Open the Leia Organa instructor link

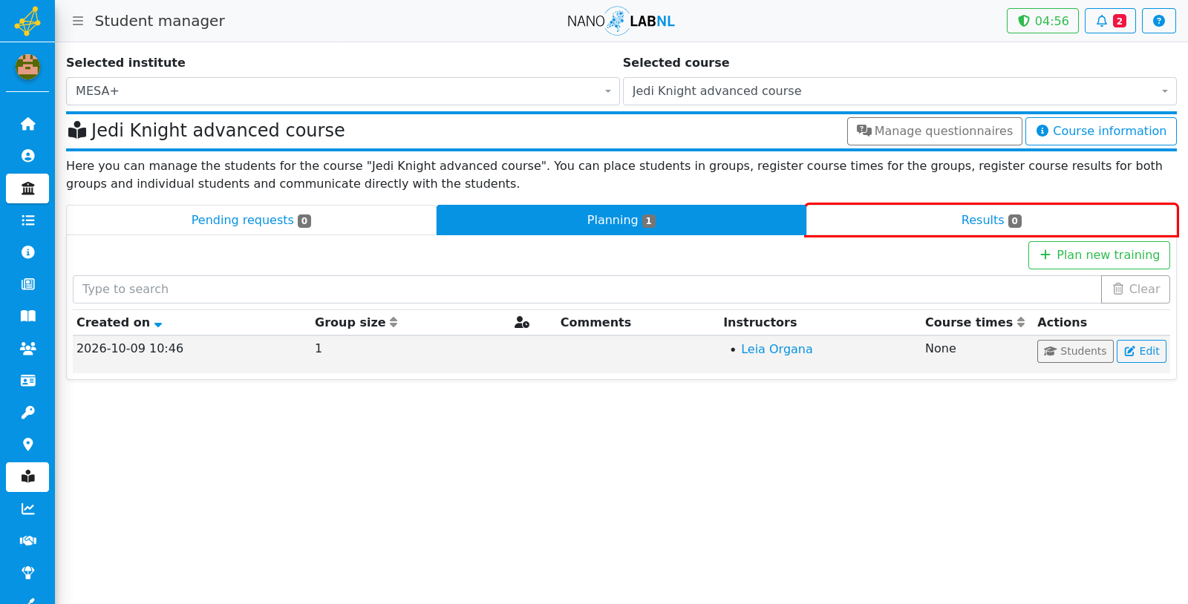[776, 349]
